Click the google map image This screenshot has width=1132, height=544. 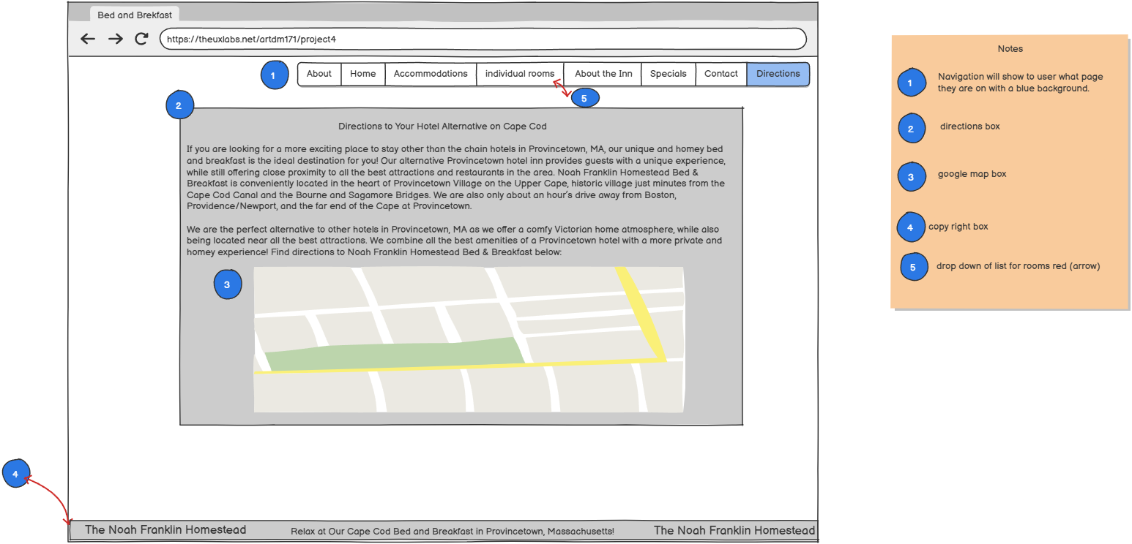coord(469,339)
